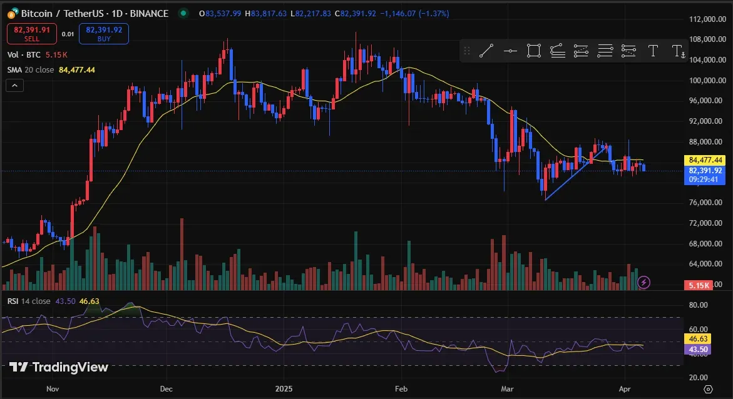The image size is (733, 399).
Task: Toggle the green market status indicator
Action: click(183, 14)
